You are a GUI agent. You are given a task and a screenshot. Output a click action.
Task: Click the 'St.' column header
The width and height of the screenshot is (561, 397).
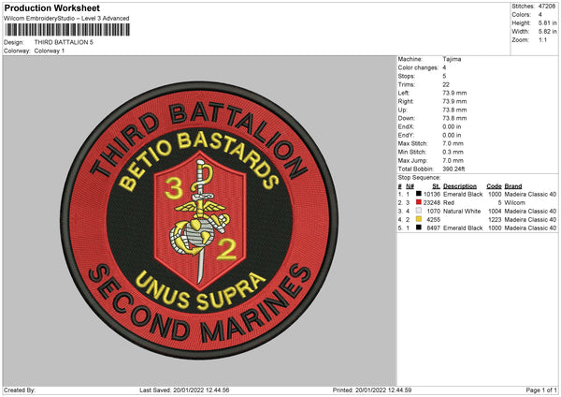click(x=436, y=186)
